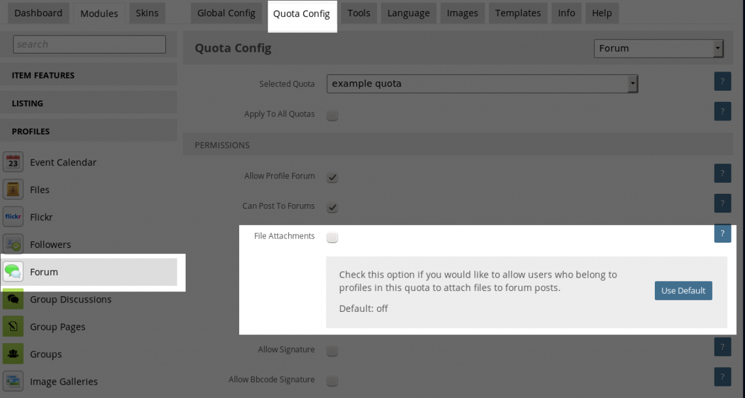Enable Apply To All Quotas checkbox
Screen dimensions: 745x398
pyautogui.click(x=332, y=115)
